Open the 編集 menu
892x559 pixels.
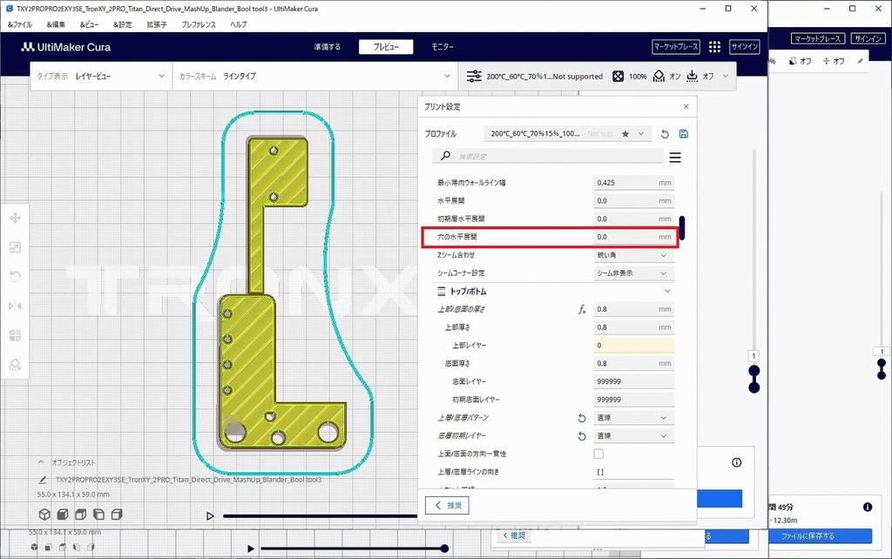click(56, 24)
